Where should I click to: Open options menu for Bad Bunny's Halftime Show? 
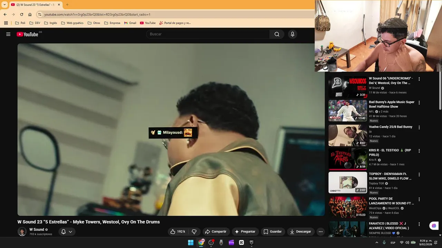pos(419,103)
